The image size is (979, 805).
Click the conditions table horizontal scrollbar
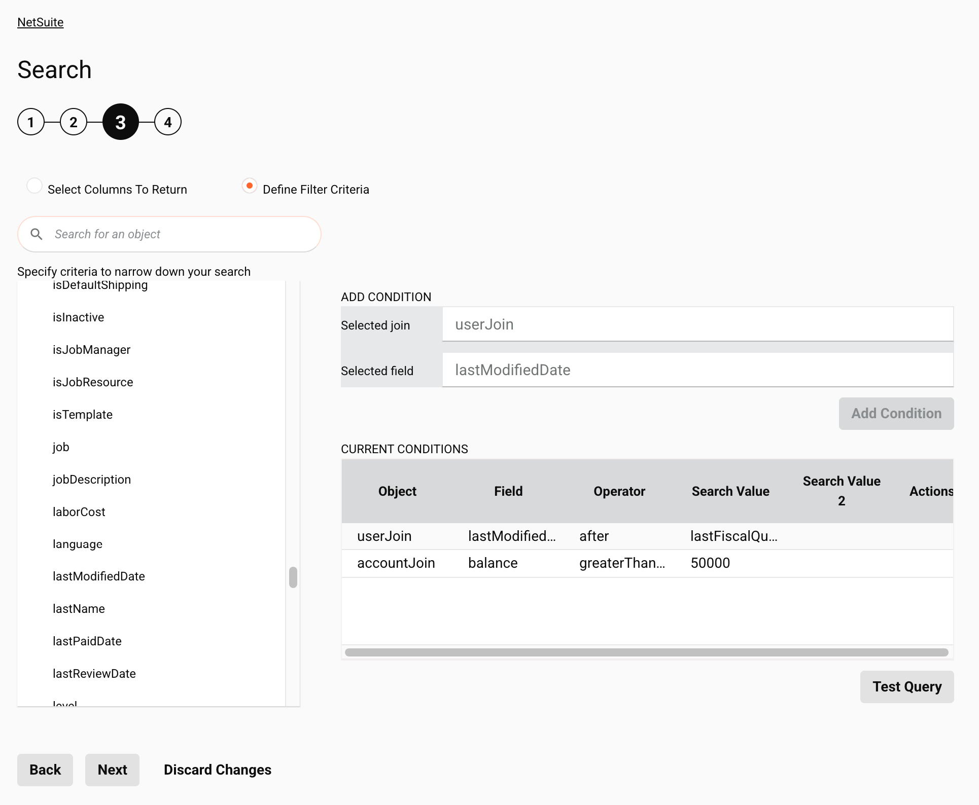point(646,652)
